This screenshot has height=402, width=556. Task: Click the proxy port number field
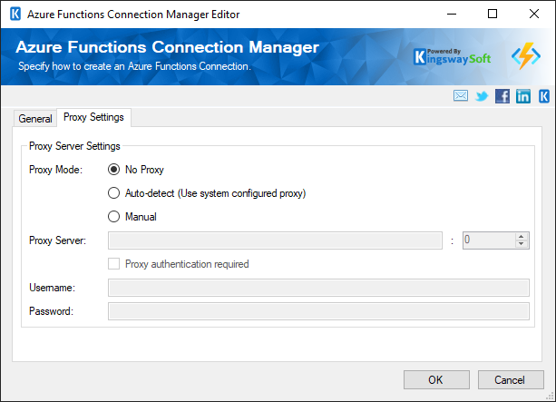[489, 240]
